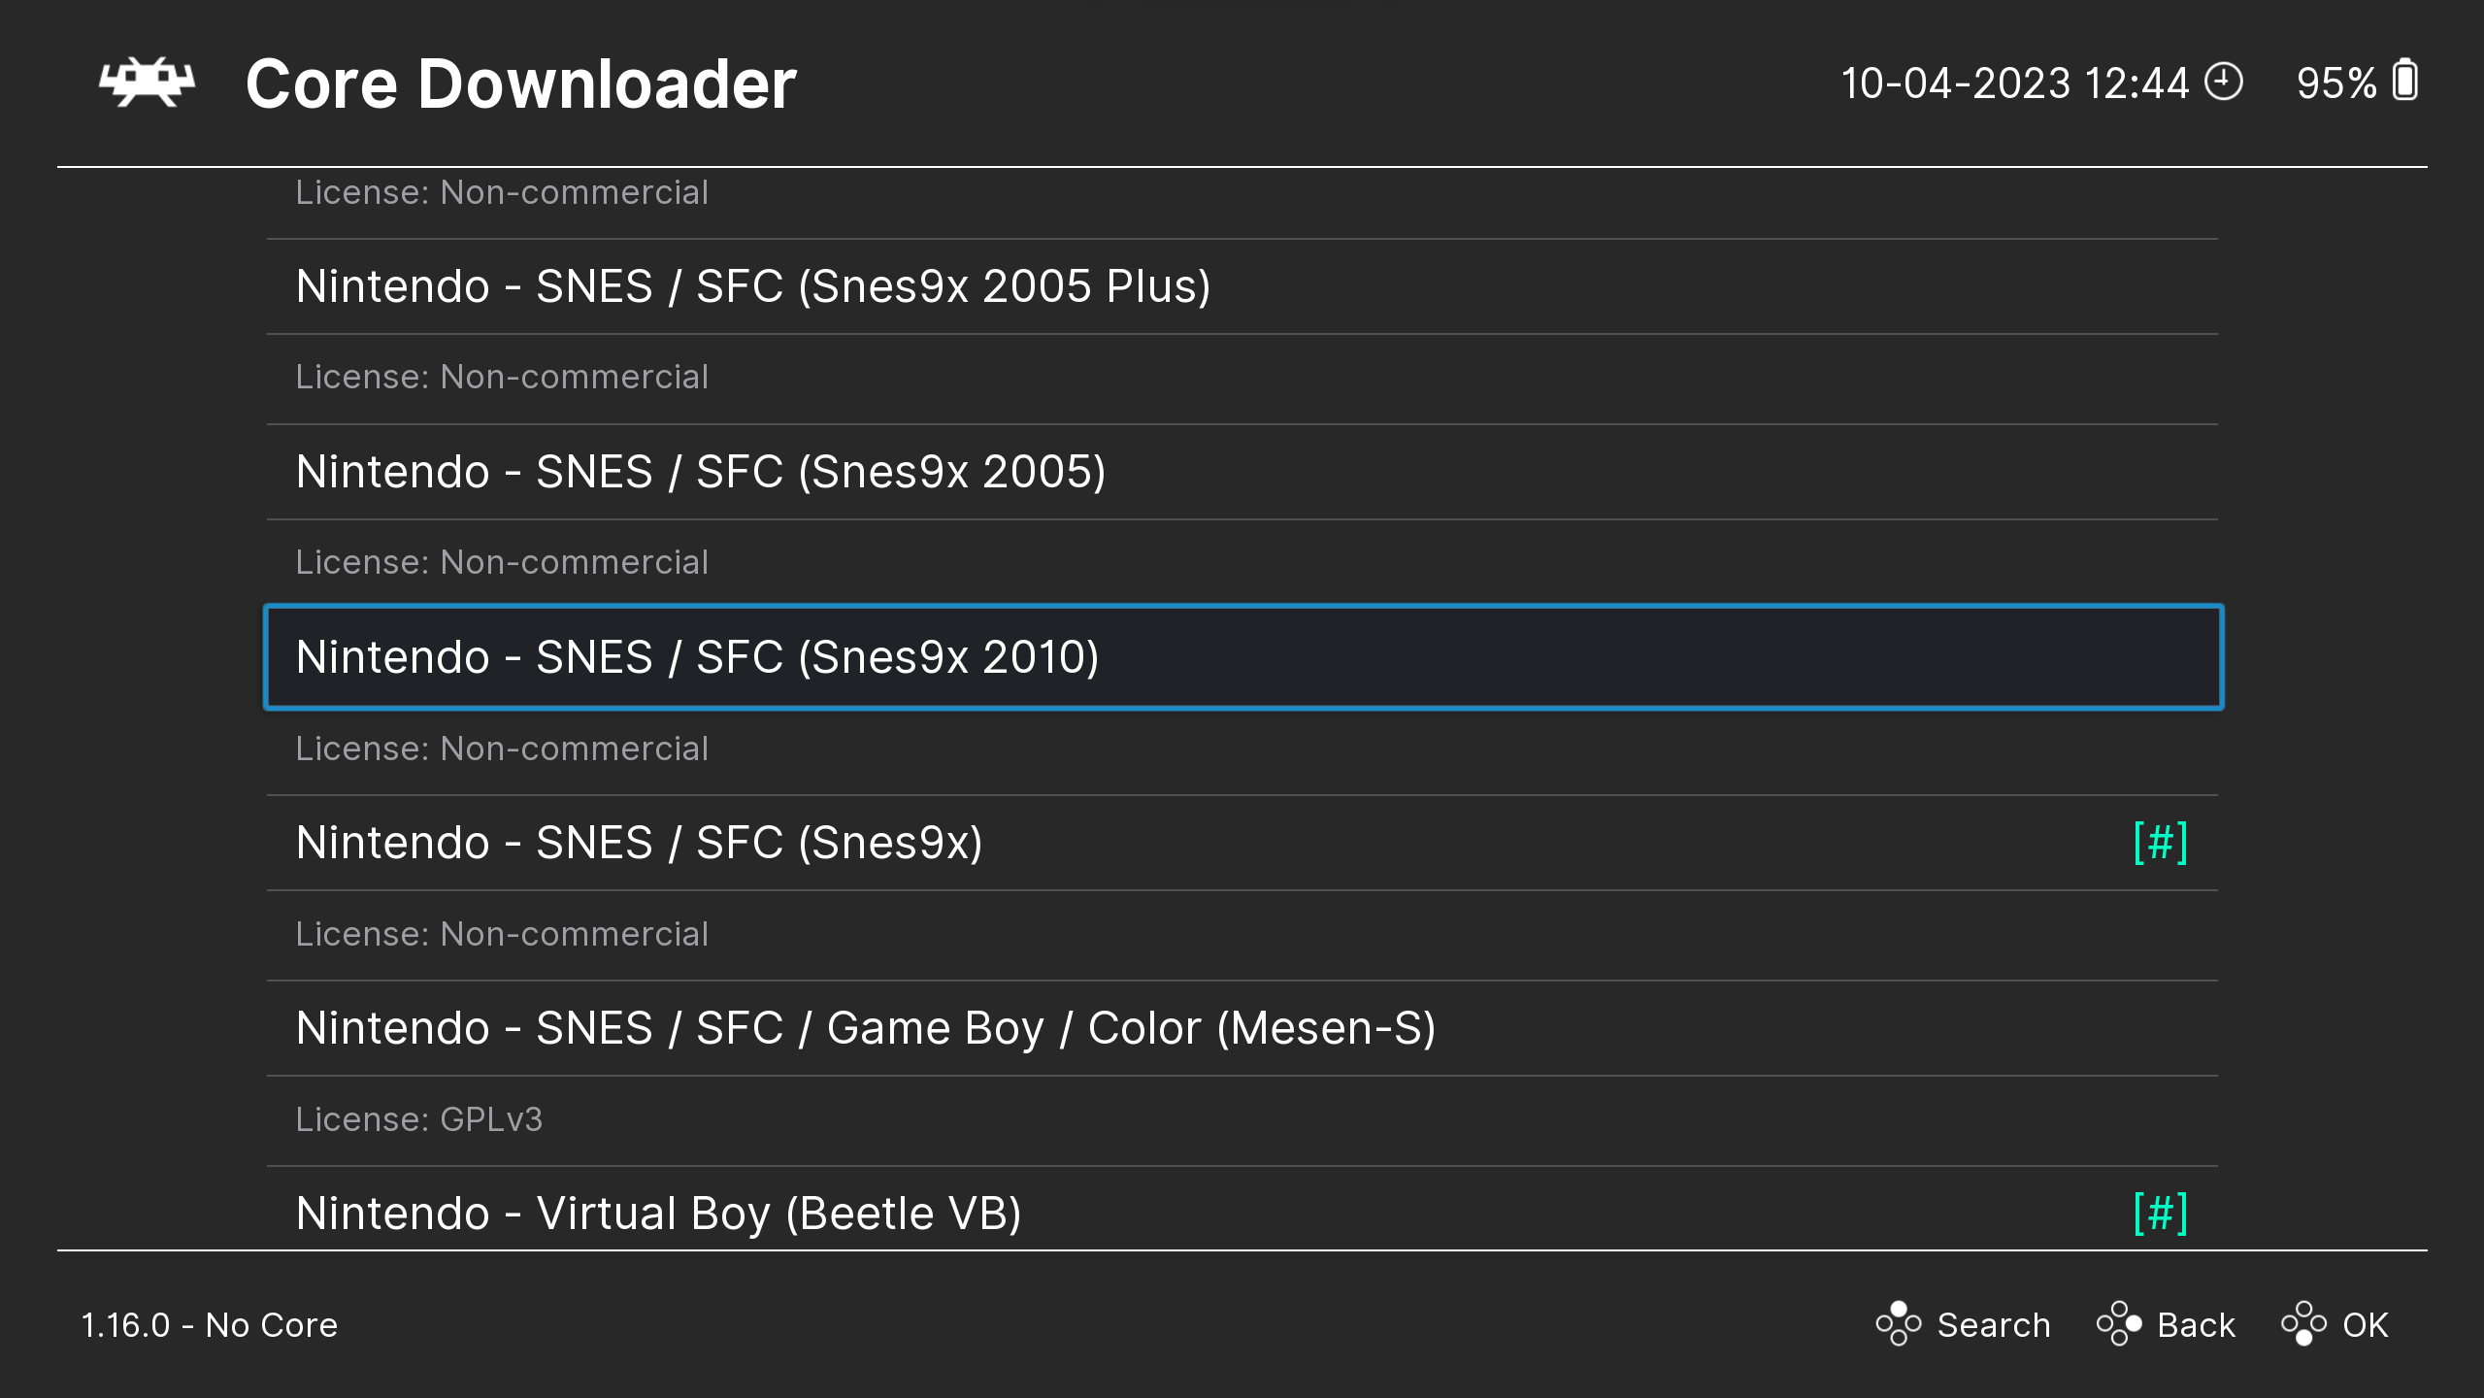
Task: Click the clock icon beside the time
Action: [2224, 82]
